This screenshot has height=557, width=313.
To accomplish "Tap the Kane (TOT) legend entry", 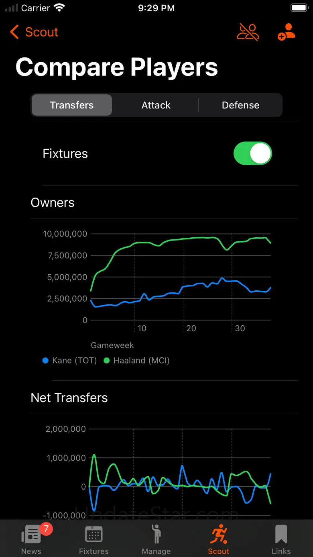I will (70, 361).
